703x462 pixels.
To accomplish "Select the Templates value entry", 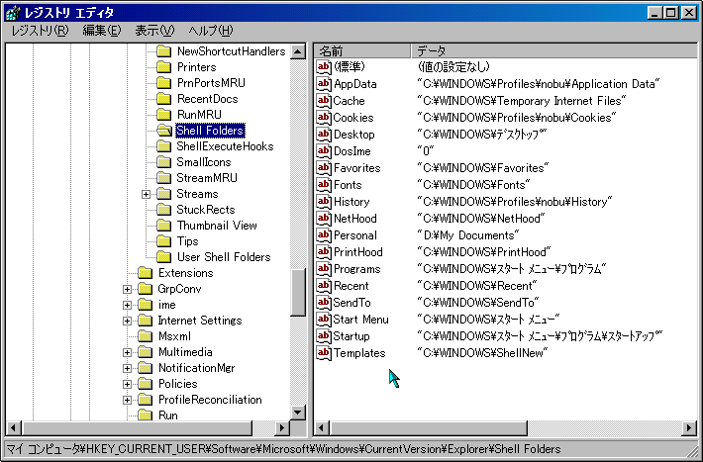I will point(359,353).
